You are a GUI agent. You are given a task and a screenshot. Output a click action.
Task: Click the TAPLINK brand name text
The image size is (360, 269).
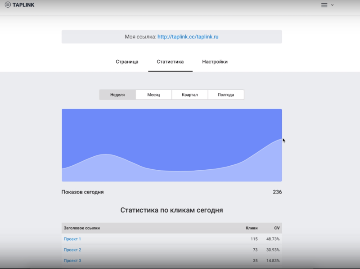[23, 5]
